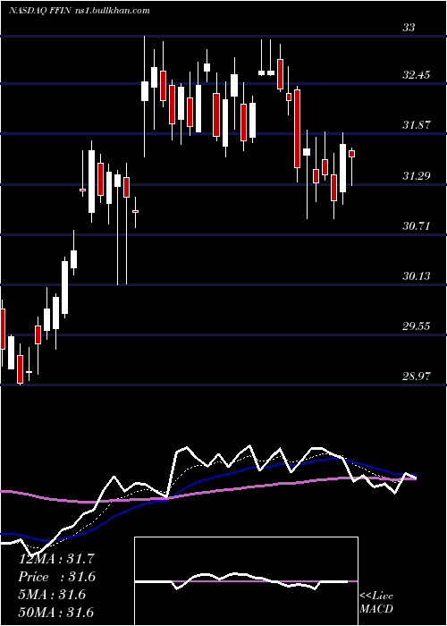Click the 50MA : 31.6 readout
Image resolution: width=447 pixels, height=626 pixels.
click(56, 613)
